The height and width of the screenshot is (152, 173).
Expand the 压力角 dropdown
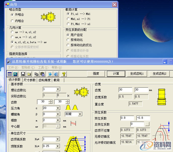[x=58, y=108]
